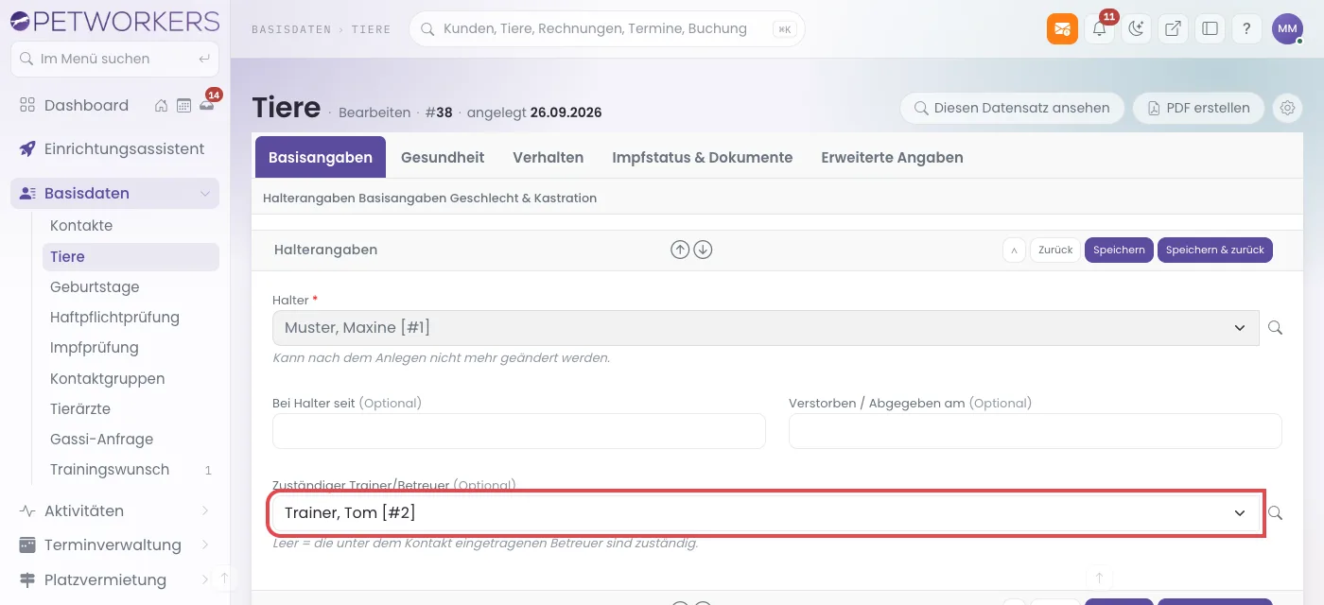Switch to the Gesundheit tab
The height and width of the screenshot is (605, 1324).
pyautogui.click(x=443, y=158)
